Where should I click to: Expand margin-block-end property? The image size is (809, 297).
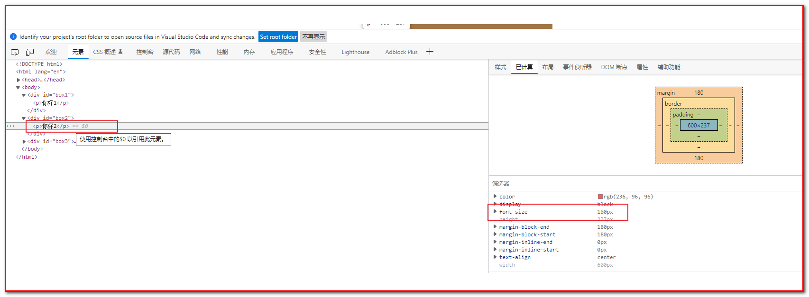[x=495, y=226]
